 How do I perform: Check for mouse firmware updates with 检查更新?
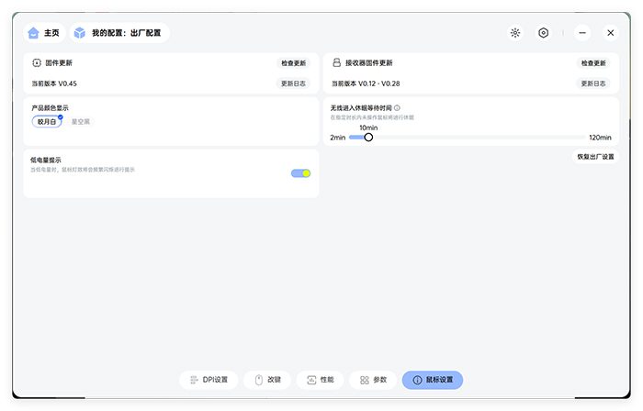293,63
